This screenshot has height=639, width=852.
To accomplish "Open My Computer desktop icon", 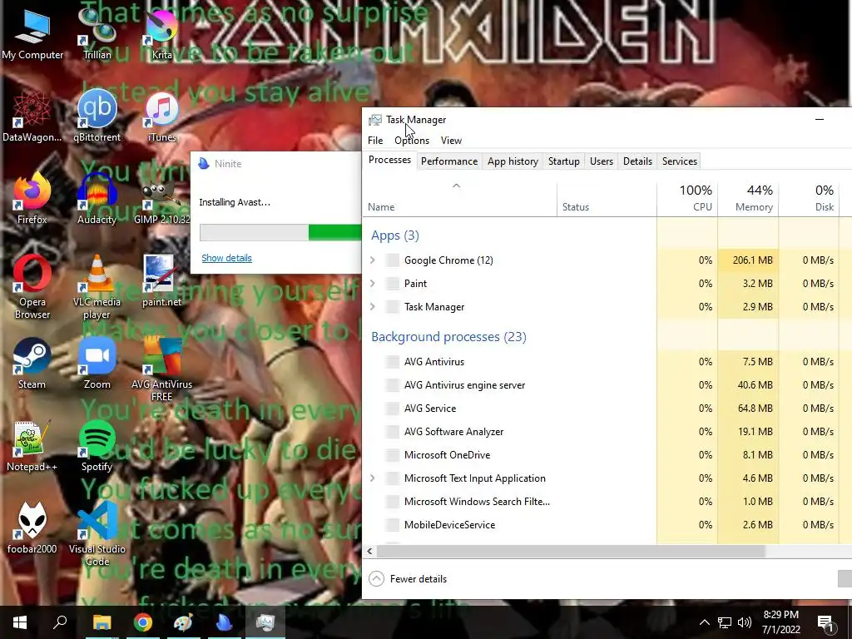I will click(x=32, y=34).
